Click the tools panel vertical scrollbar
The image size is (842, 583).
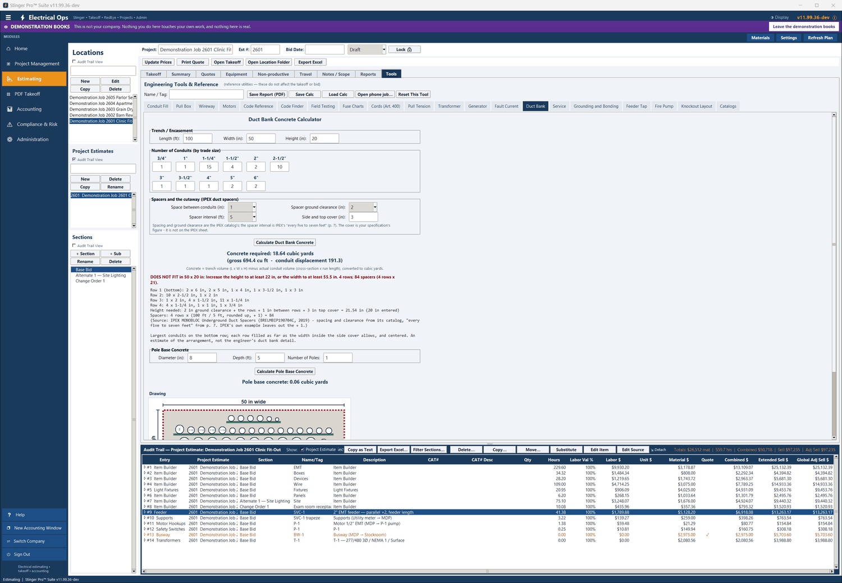pos(834,275)
